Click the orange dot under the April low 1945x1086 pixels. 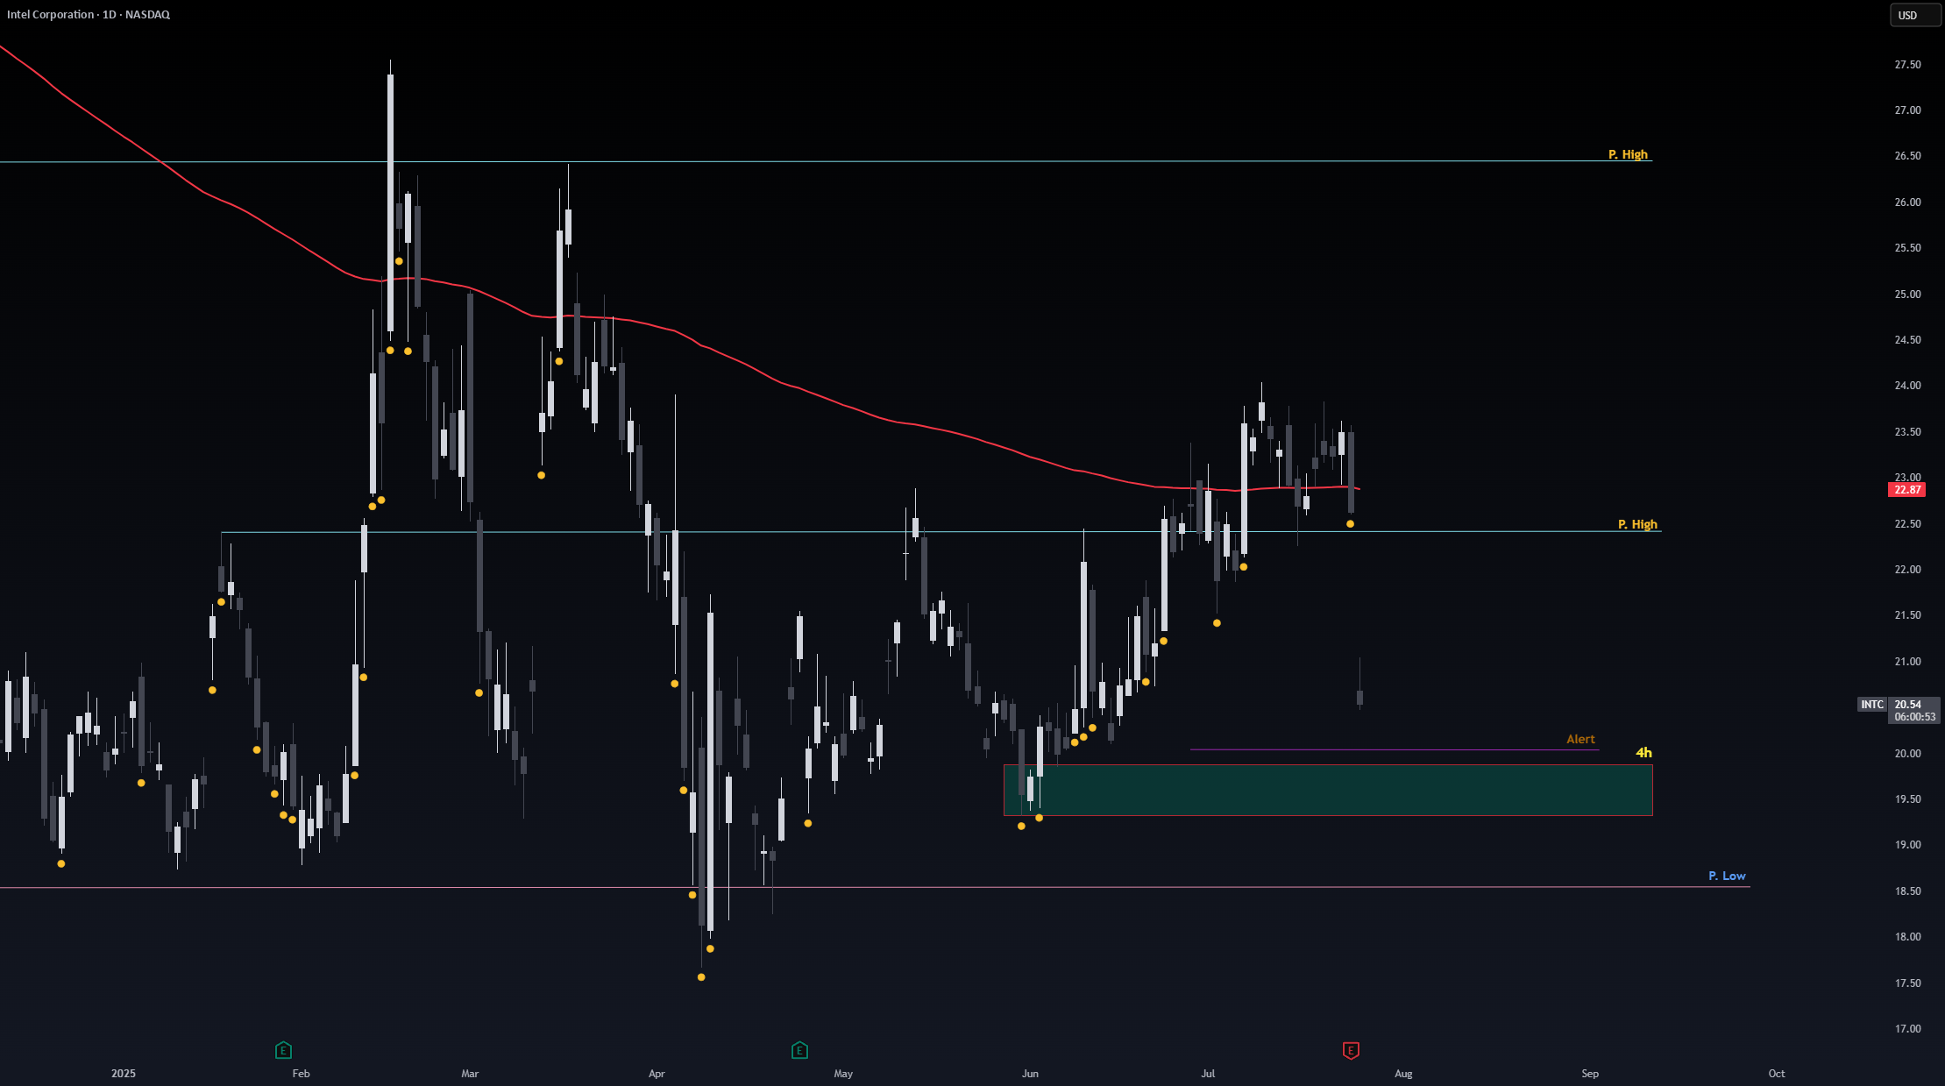point(701,977)
